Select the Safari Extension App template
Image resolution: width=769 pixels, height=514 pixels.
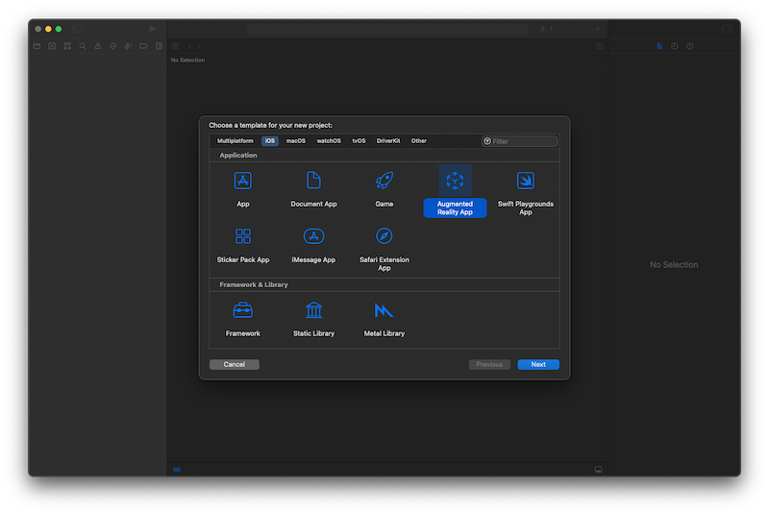[x=384, y=250]
